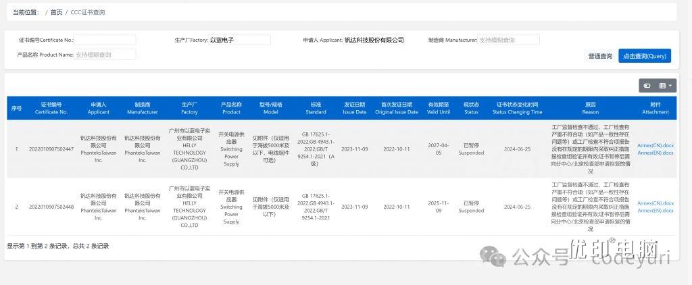
Task: Click the Valid Until column header
Action: (438, 108)
